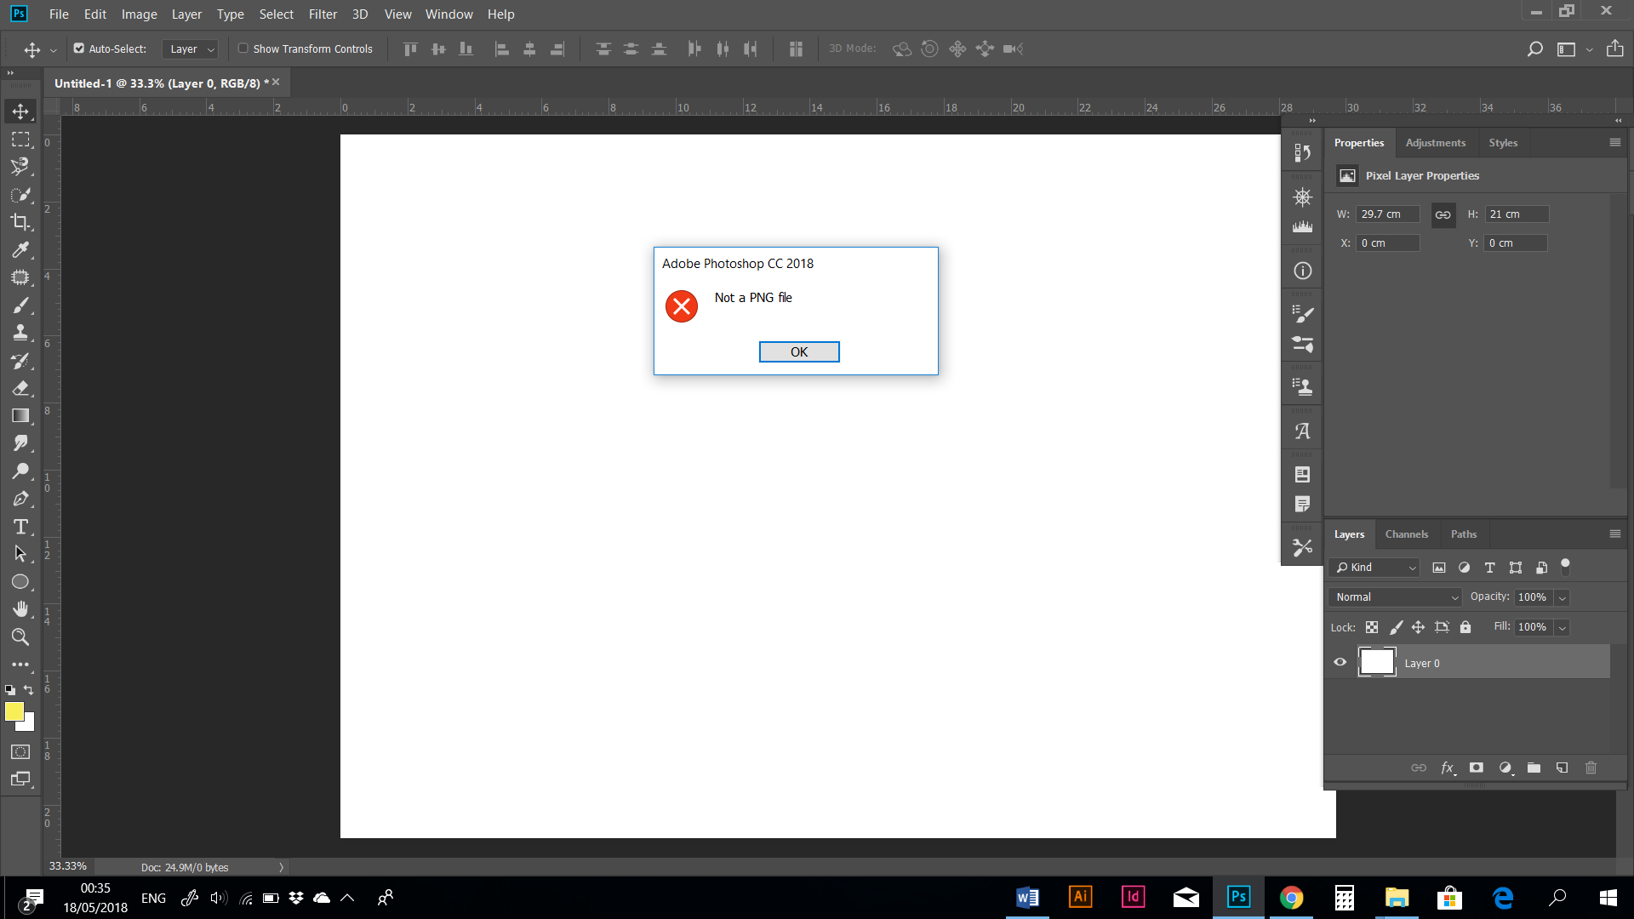
Task: Toggle visibility of Layer 0
Action: tap(1340, 662)
